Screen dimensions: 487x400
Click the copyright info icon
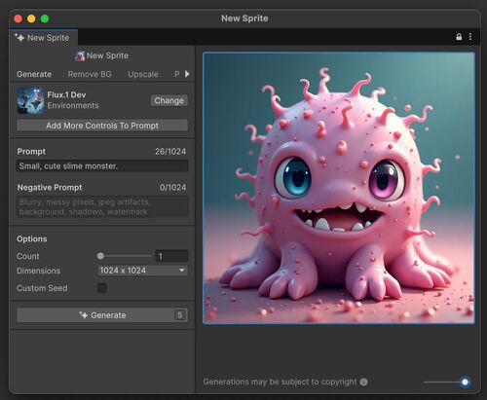[x=364, y=382]
